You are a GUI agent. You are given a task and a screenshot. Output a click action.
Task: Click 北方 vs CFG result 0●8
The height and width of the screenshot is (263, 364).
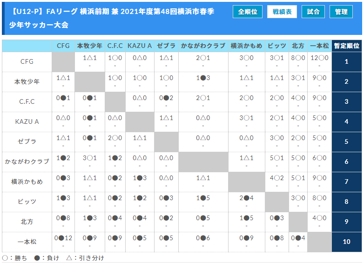63,218
